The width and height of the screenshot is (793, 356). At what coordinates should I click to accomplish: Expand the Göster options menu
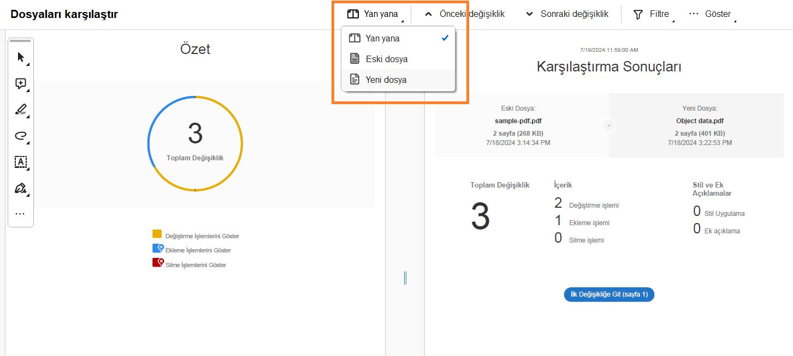point(711,14)
